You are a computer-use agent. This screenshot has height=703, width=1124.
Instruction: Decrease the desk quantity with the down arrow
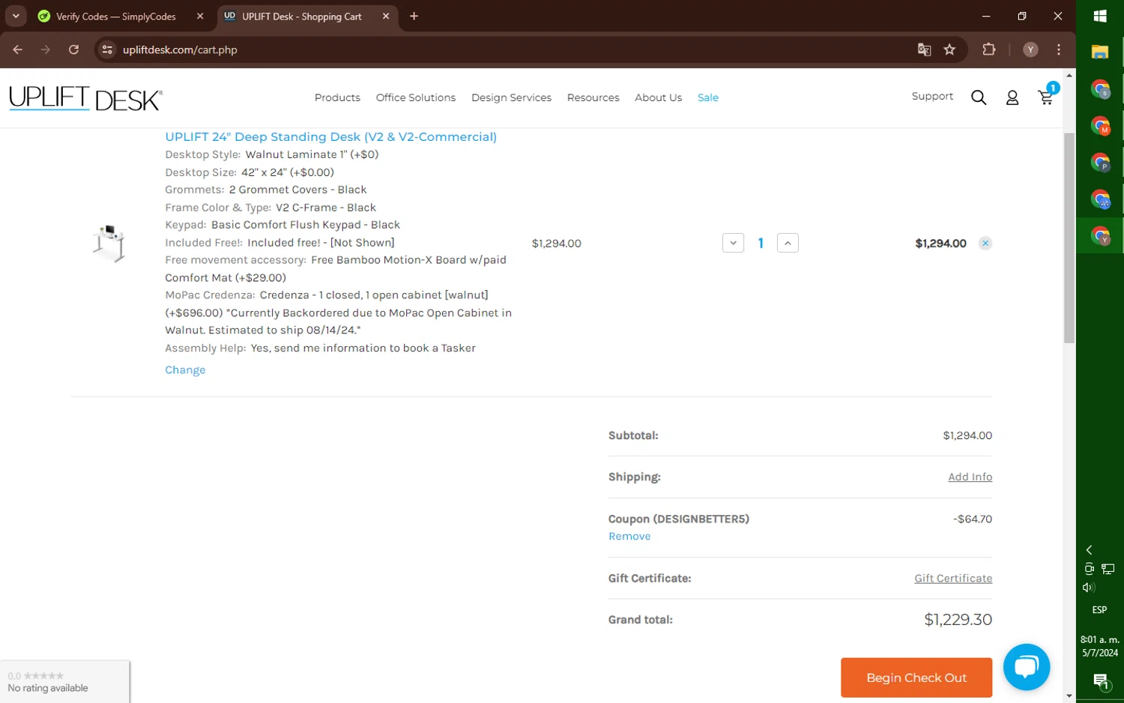[x=733, y=243]
